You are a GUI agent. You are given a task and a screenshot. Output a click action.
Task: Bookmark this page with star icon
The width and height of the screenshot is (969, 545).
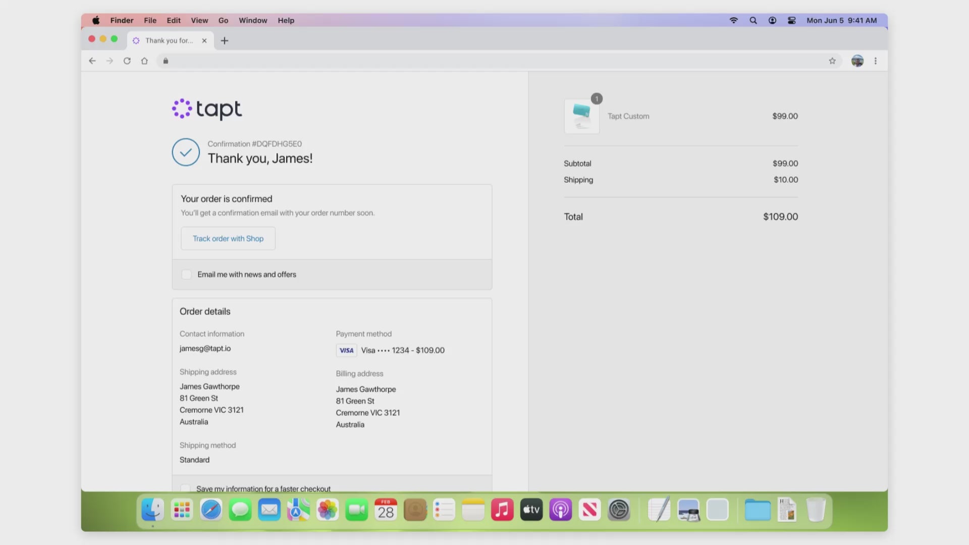(x=832, y=61)
